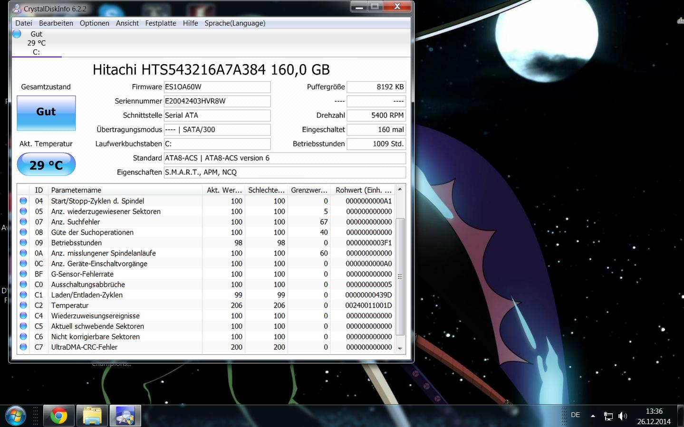Select raw value 00000000439D of Laden/Entladen-Zyklen
The image size is (684, 427).
pos(369,295)
